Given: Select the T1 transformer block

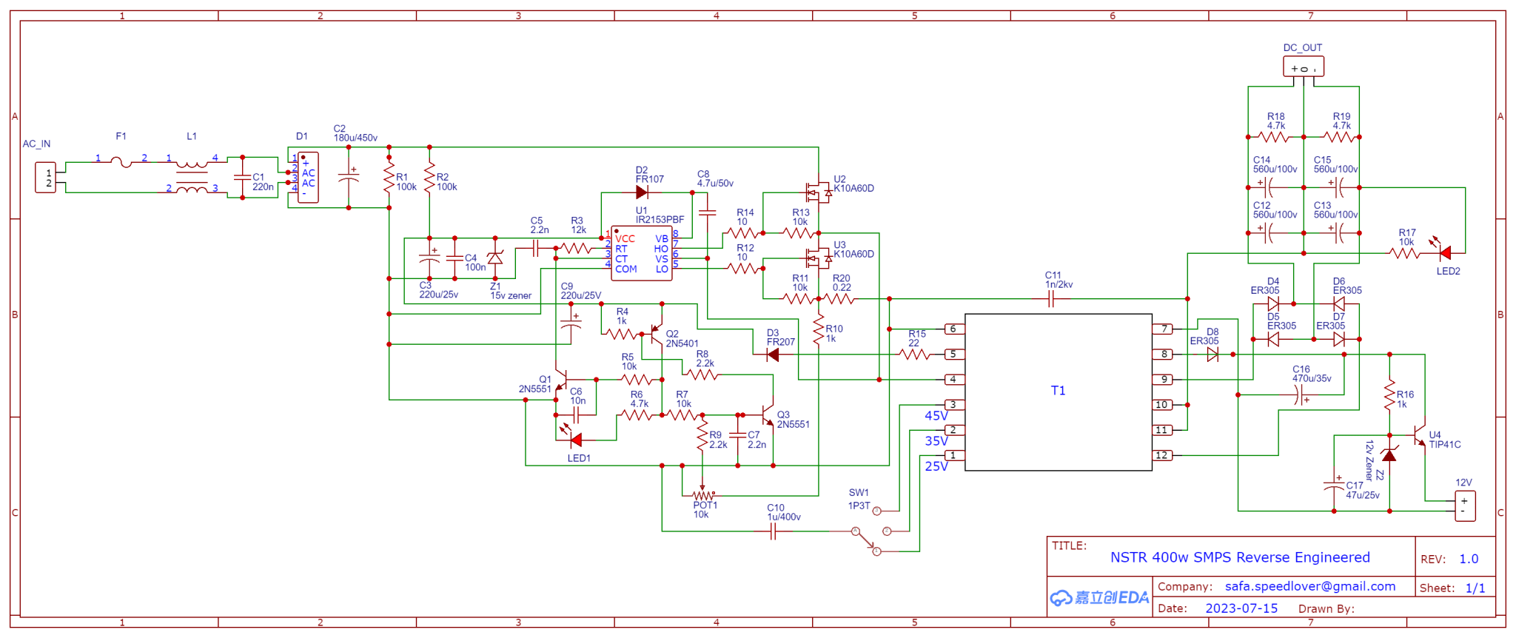Looking at the screenshot, I should pos(1059,392).
